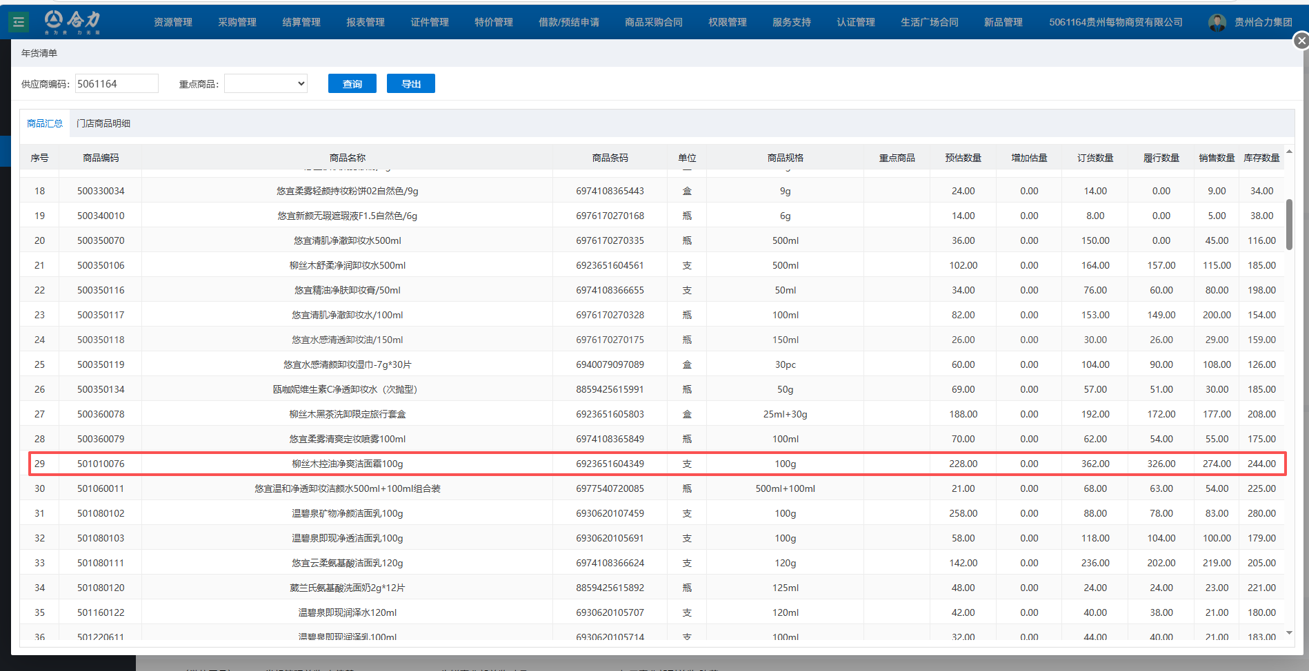This screenshot has height=671, width=1309.
Task: Select the 商品汇总 tab
Action: point(45,123)
